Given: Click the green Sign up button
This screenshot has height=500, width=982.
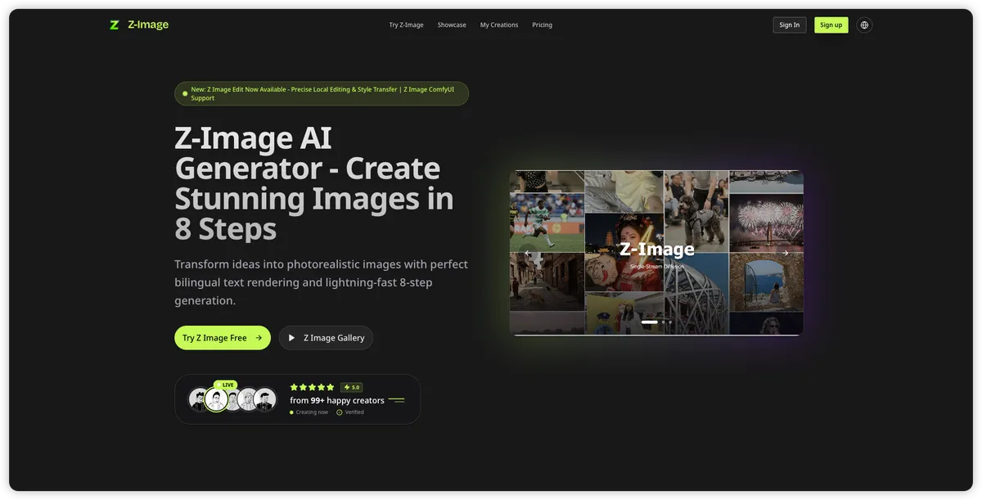Looking at the screenshot, I should 831,25.
